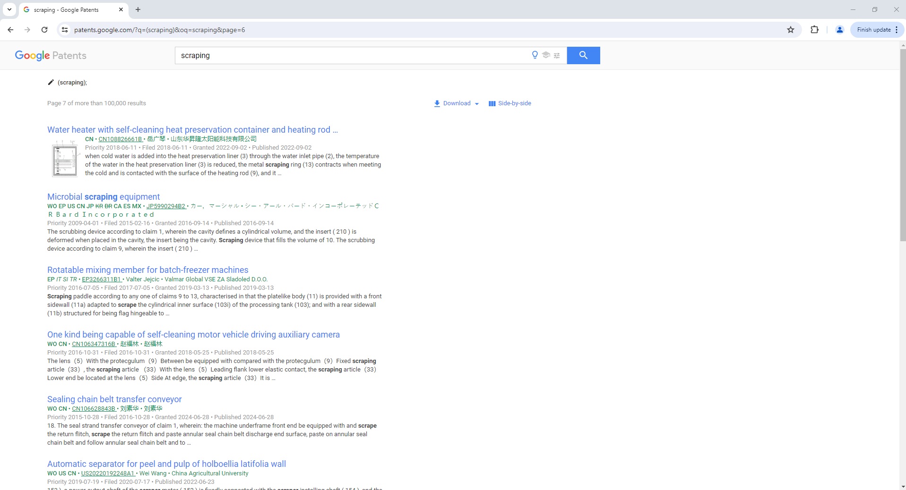The height and width of the screenshot is (490, 906).
Task: Click the view site information icon
Action: tap(64, 30)
